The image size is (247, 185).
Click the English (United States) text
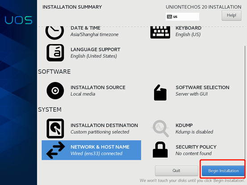93,56
